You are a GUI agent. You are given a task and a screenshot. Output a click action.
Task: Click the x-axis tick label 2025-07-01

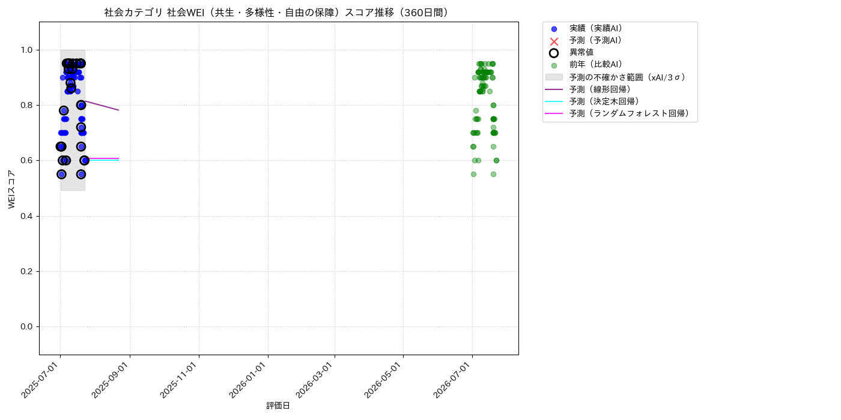tap(42, 380)
